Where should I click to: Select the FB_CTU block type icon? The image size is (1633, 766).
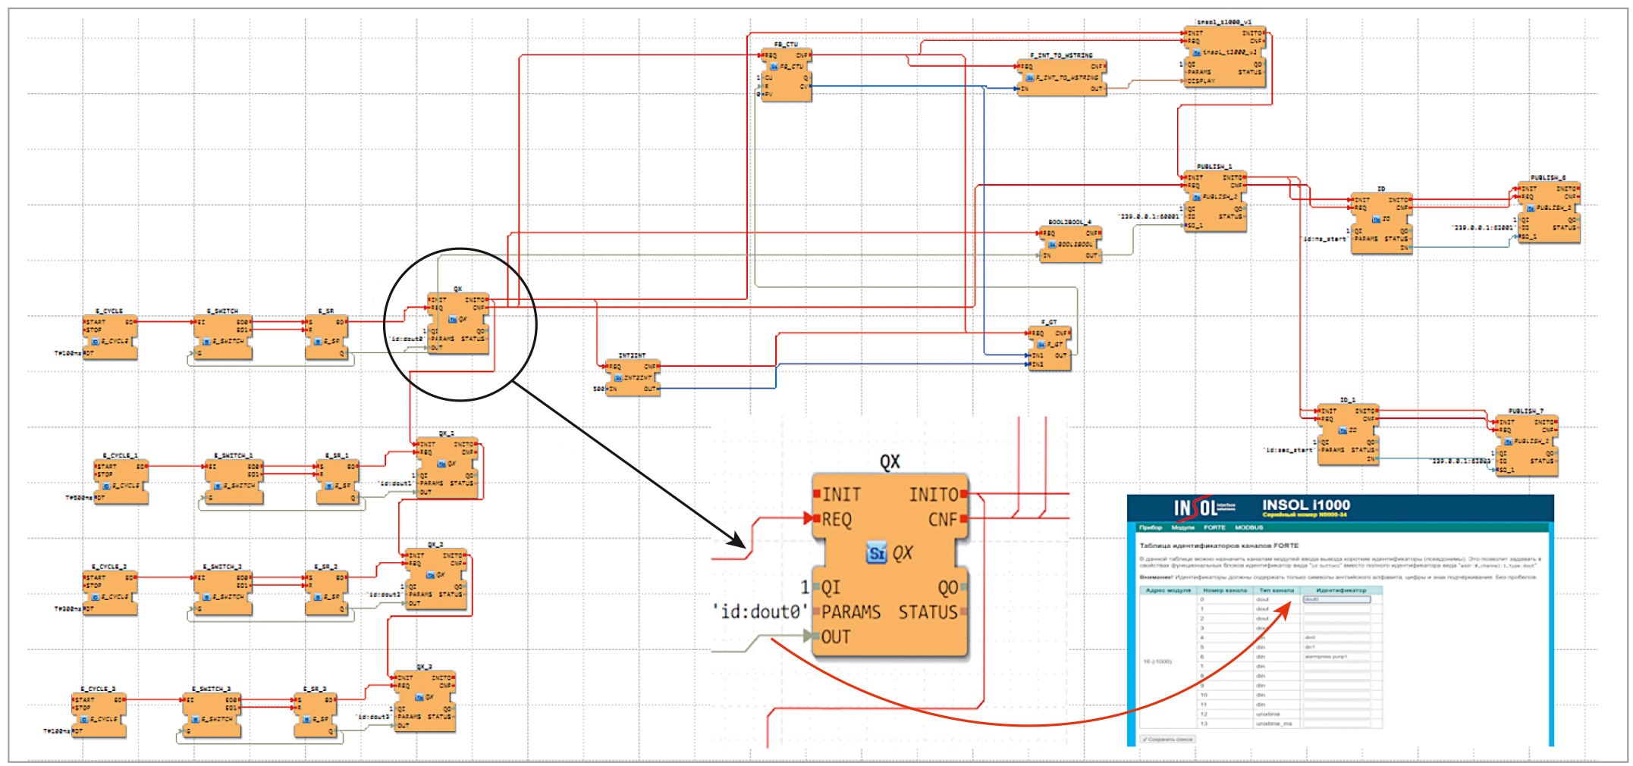(x=774, y=67)
